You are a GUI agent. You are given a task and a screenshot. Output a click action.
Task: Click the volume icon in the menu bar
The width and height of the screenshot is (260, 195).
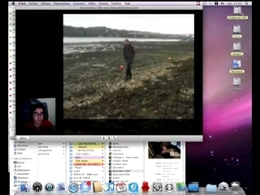(x=222, y=4)
